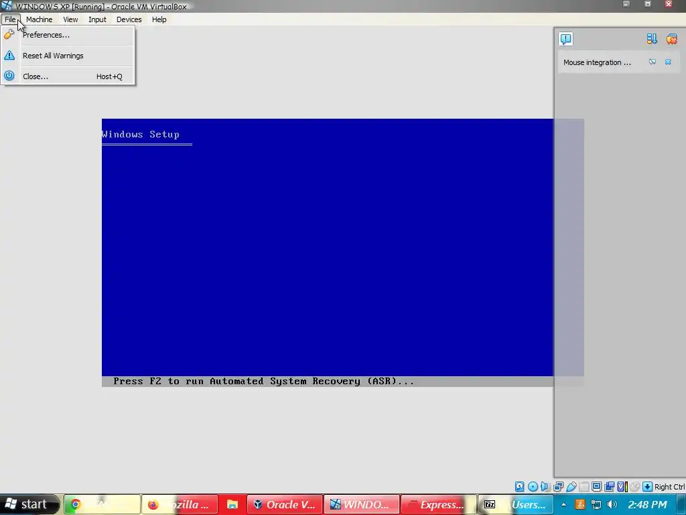Open the Windows start button

coord(29,504)
